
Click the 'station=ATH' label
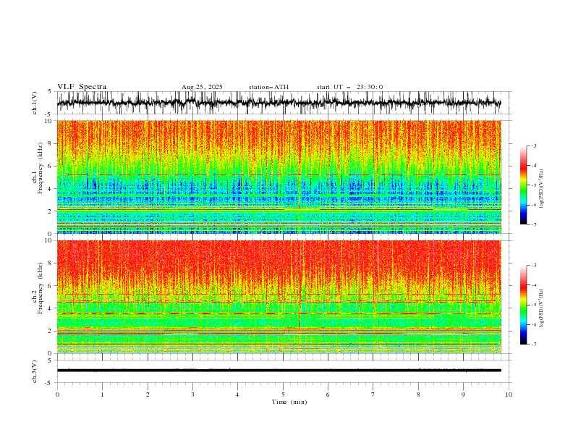(268, 87)
